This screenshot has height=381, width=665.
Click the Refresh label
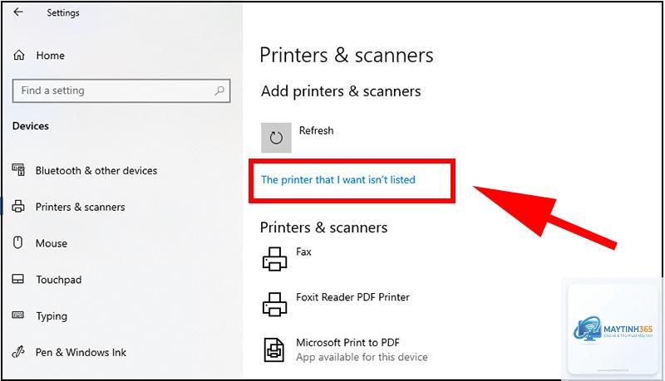316,130
